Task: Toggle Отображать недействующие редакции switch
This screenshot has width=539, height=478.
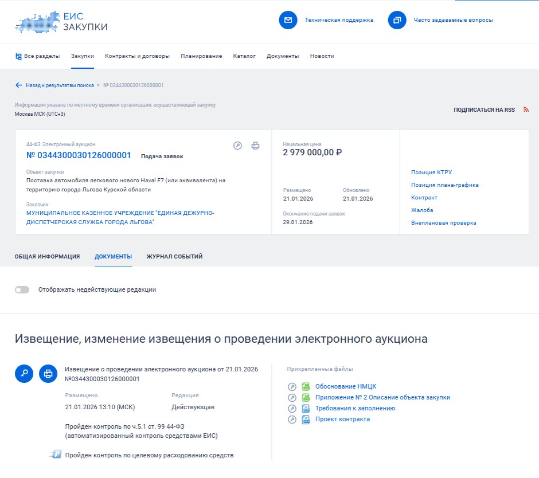Action: pos(22,289)
